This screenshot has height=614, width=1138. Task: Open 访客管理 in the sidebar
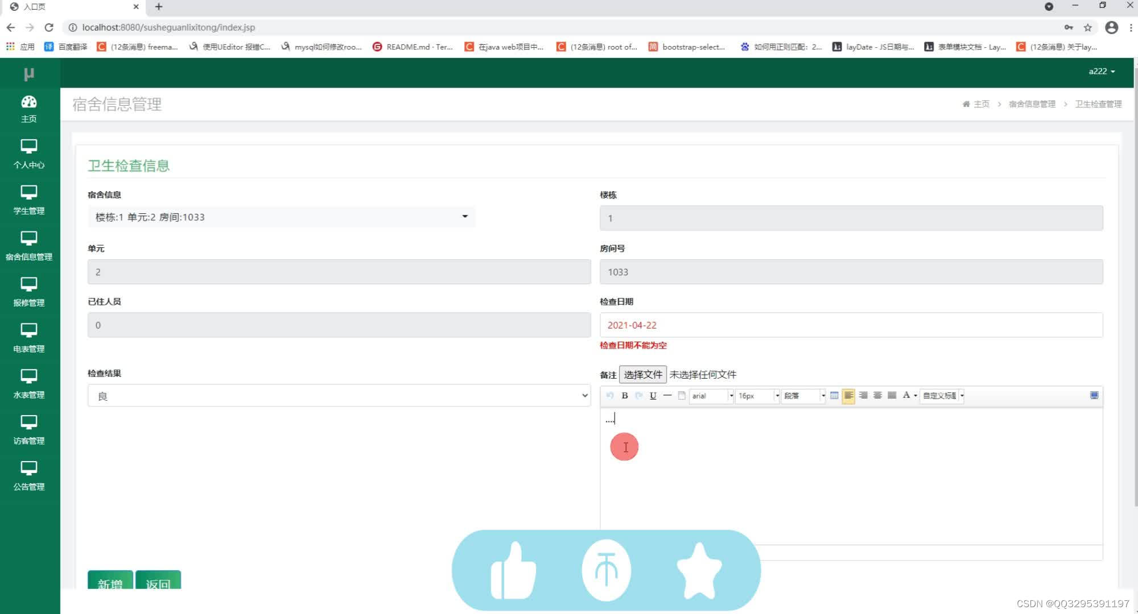pyautogui.click(x=29, y=430)
